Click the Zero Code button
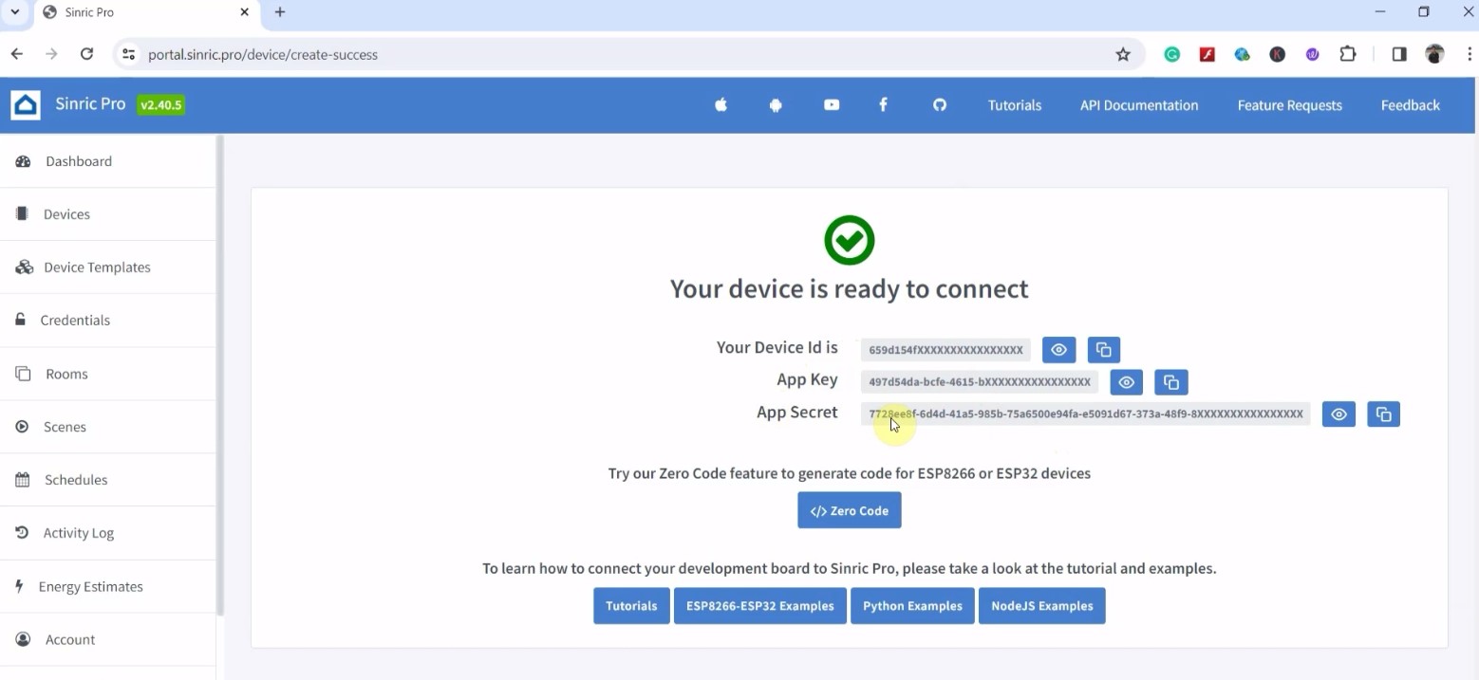The image size is (1479, 680). click(849, 510)
